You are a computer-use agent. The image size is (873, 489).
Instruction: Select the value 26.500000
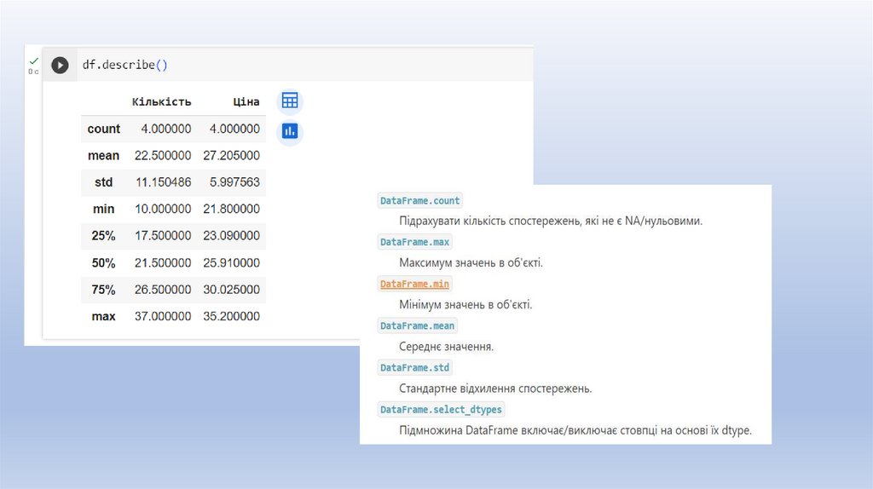click(163, 290)
